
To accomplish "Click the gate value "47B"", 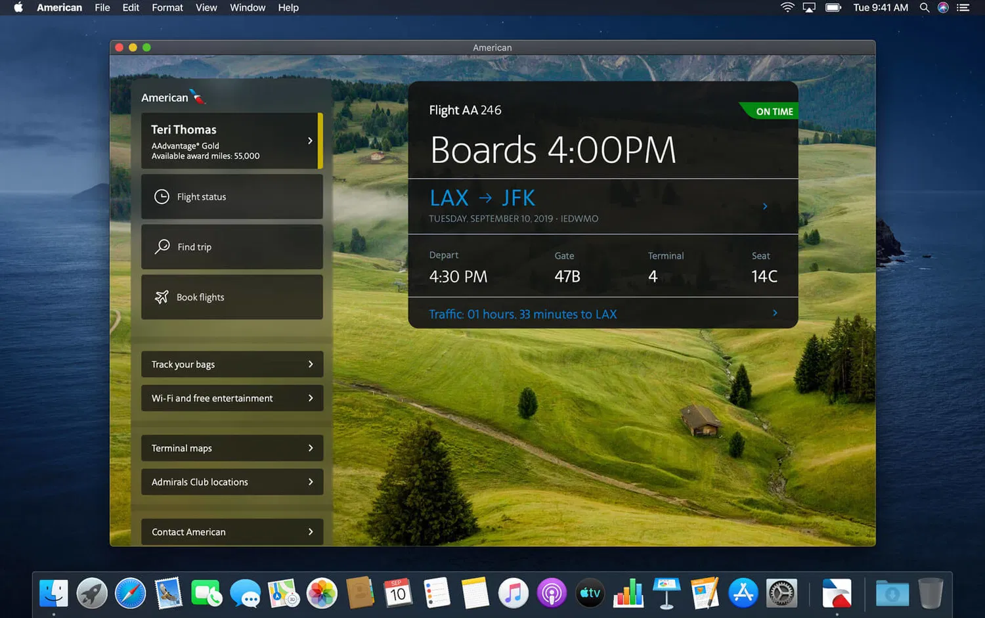I will click(x=567, y=276).
